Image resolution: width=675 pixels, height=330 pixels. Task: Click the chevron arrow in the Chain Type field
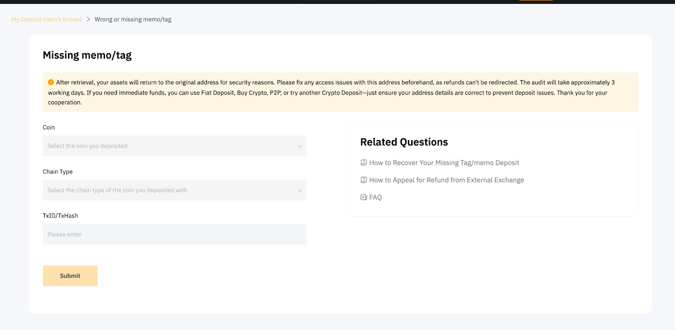(300, 190)
